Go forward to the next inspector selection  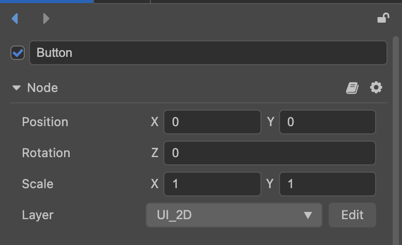(46, 19)
